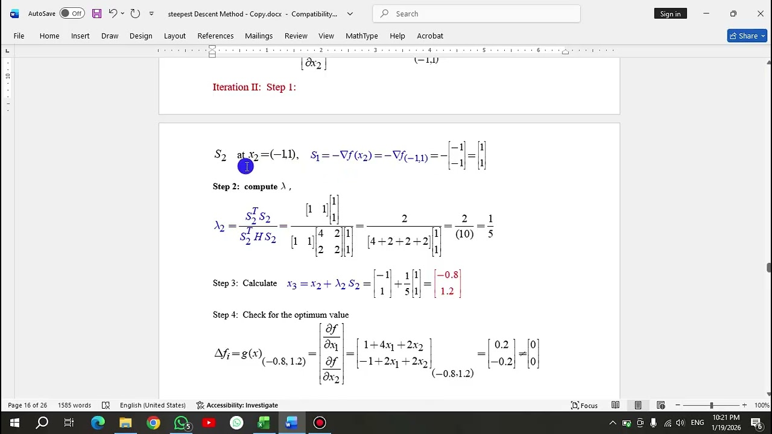Open the Acrobat tab
772x434 pixels.
point(430,36)
